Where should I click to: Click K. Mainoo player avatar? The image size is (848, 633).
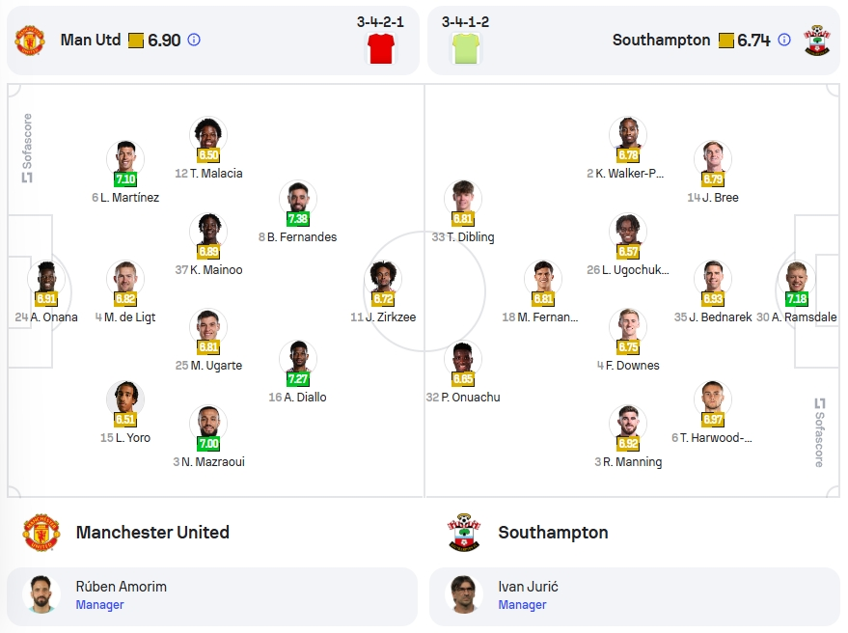tap(208, 231)
